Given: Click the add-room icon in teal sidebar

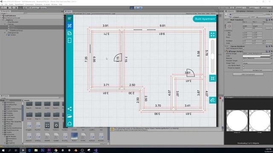Looking at the screenshot, I should (x=70, y=33).
